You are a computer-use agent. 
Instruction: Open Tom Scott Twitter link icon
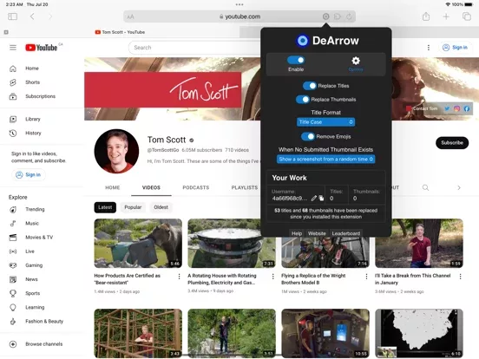click(x=447, y=108)
